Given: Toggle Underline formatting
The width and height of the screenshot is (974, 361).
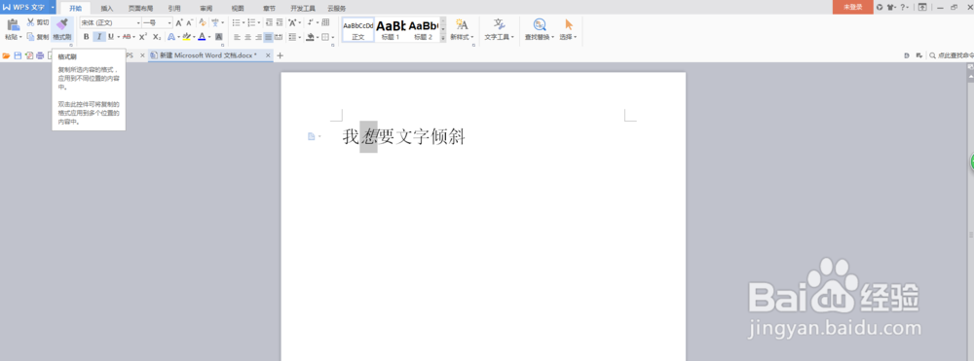Looking at the screenshot, I should click(111, 37).
